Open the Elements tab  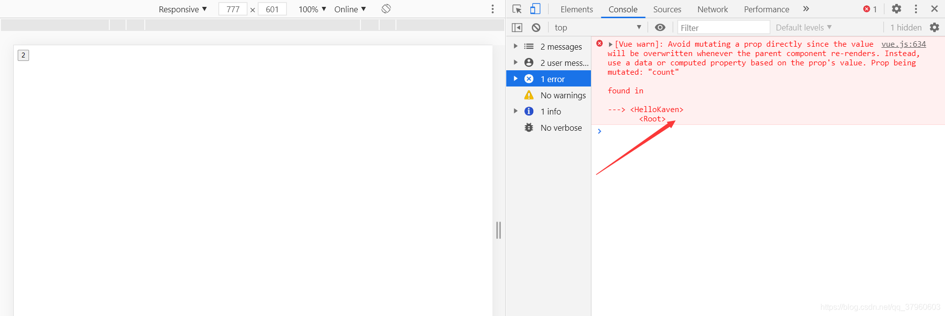(x=577, y=9)
